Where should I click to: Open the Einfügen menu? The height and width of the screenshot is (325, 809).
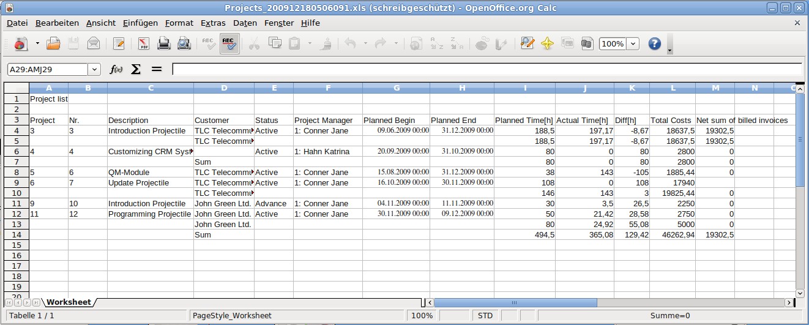[x=140, y=23]
